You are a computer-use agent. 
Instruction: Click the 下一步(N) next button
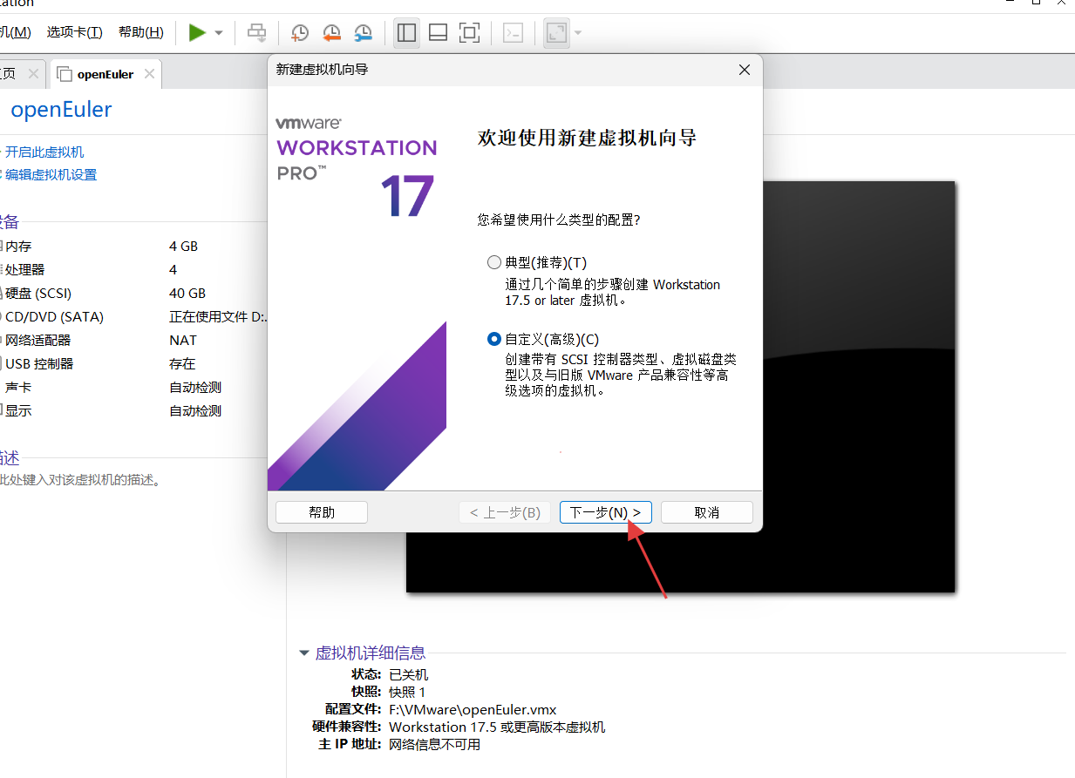pos(606,512)
